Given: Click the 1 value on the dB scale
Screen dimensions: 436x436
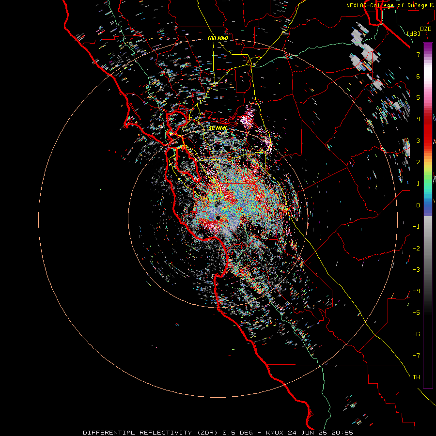Looking at the screenshot, I should pos(418,184).
